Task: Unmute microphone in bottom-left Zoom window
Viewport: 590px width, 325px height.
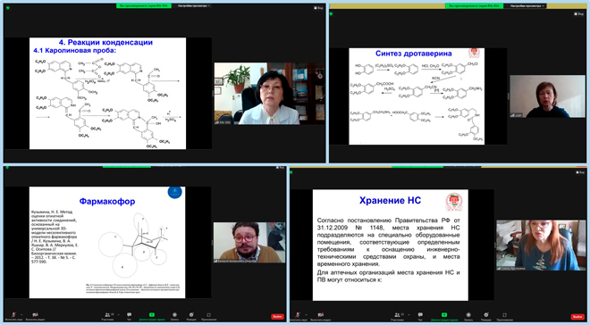Action: pos(13,315)
